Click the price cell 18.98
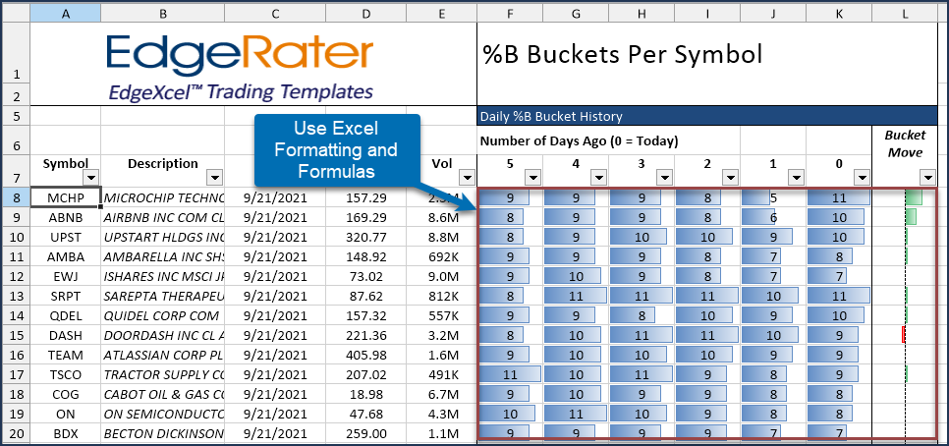Image resolution: width=949 pixels, height=446 pixels. pos(365,394)
